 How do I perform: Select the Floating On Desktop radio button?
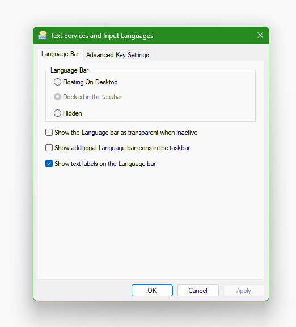(57, 82)
